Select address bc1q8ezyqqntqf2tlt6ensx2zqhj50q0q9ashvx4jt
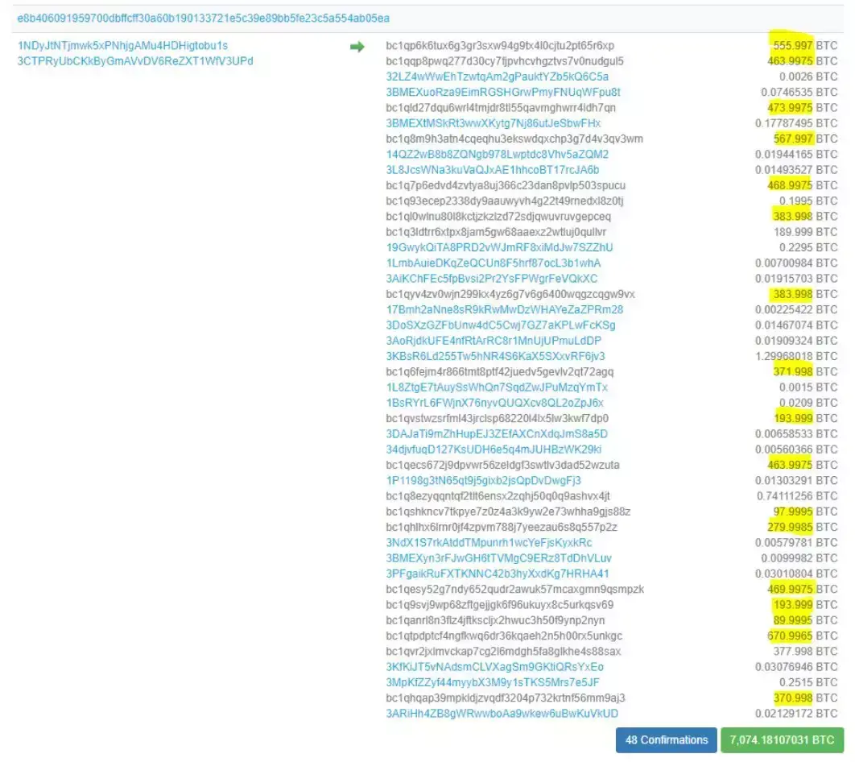Viewport: 855px width, 762px height. [498, 496]
